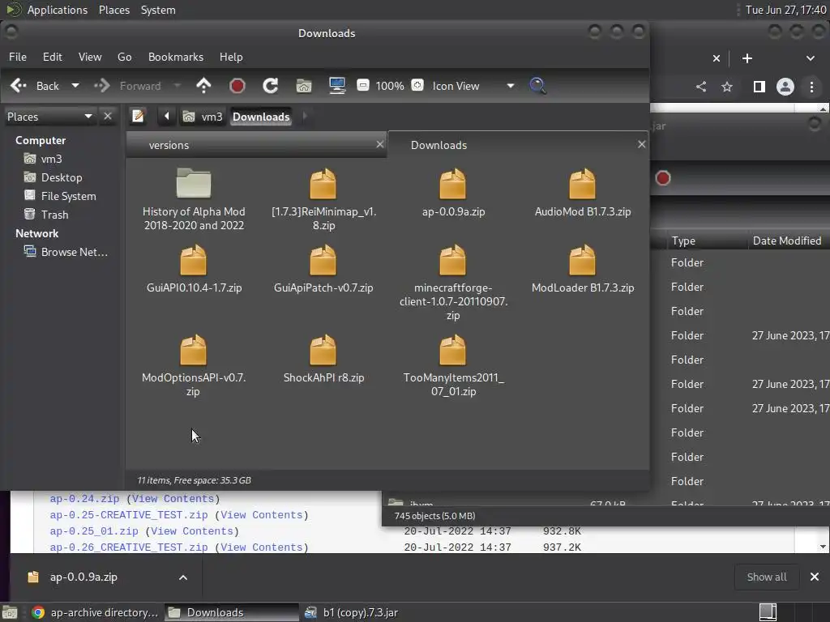This screenshot has height=622, width=830.
Task: Select the AudioMod B1.7.3.zip archive
Action: 582,193
